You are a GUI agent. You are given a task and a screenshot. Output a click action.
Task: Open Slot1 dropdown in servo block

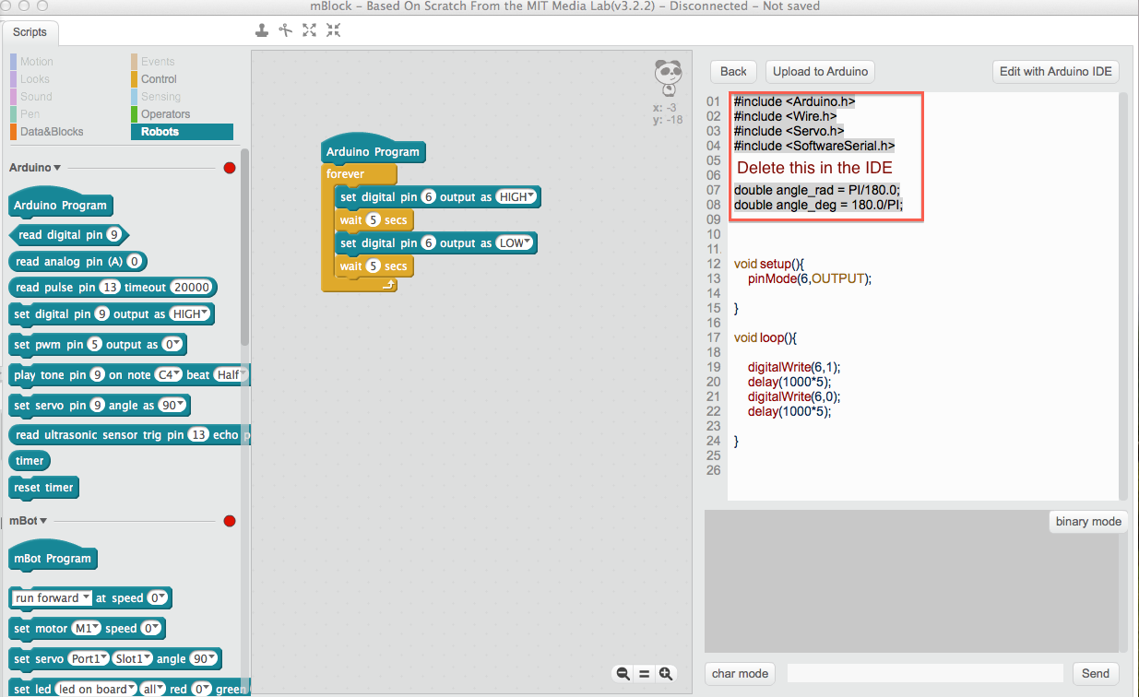131,659
